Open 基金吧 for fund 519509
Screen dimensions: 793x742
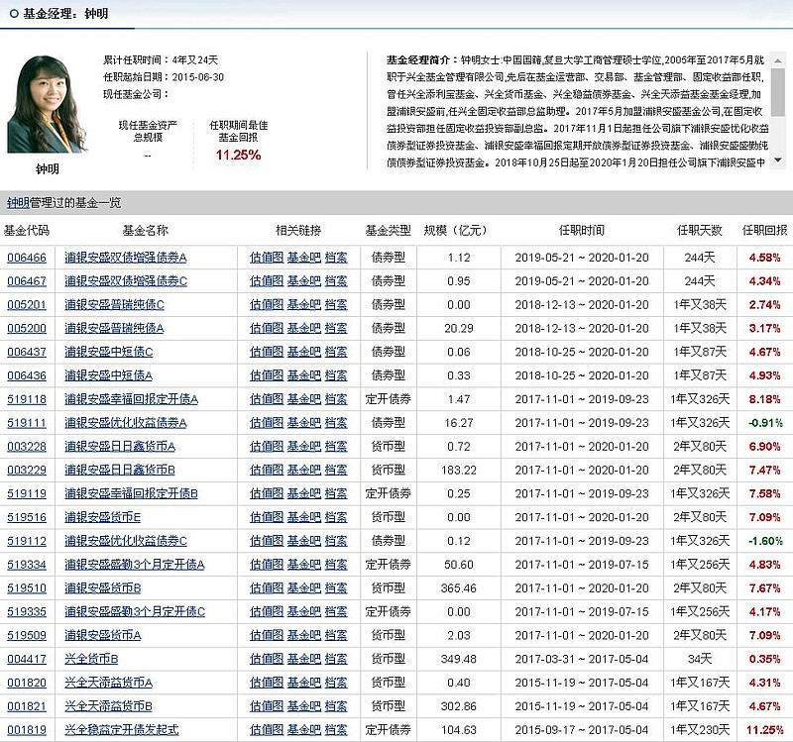[304, 635]
